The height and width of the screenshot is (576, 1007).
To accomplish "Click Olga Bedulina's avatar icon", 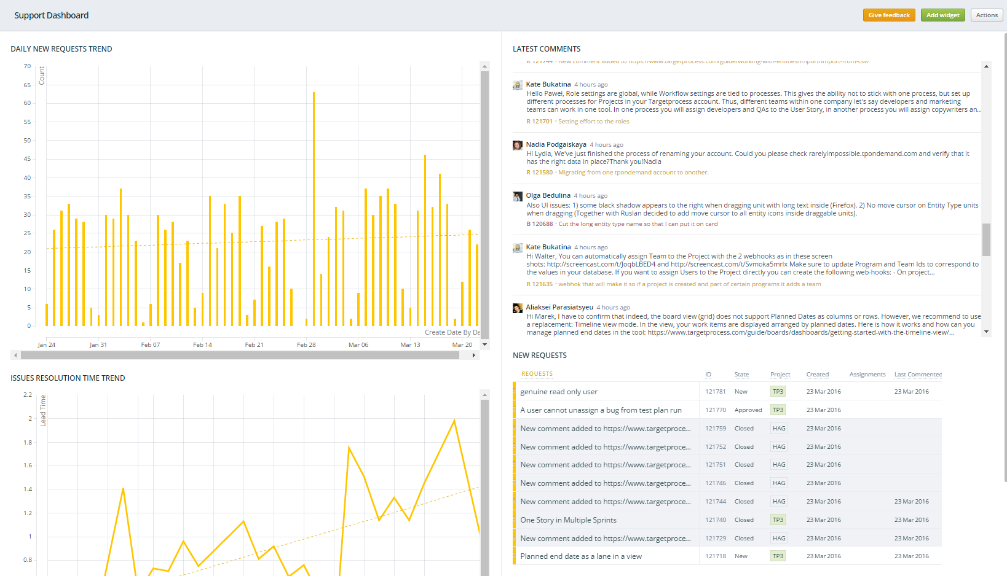I will coord(518,196).
